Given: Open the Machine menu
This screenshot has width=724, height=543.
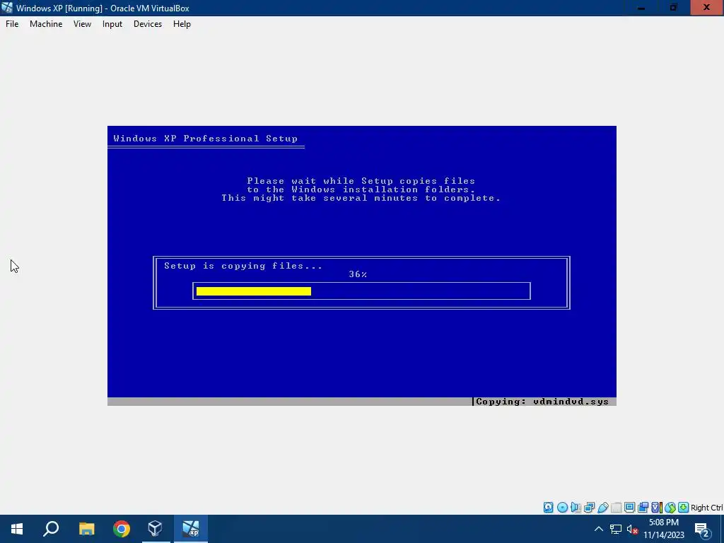Looking at the screenshot, I should 46,24.
